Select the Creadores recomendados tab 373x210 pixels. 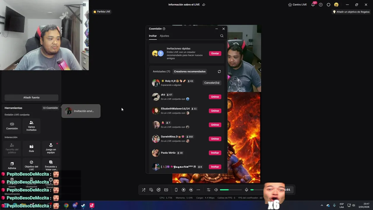point(190,71)
